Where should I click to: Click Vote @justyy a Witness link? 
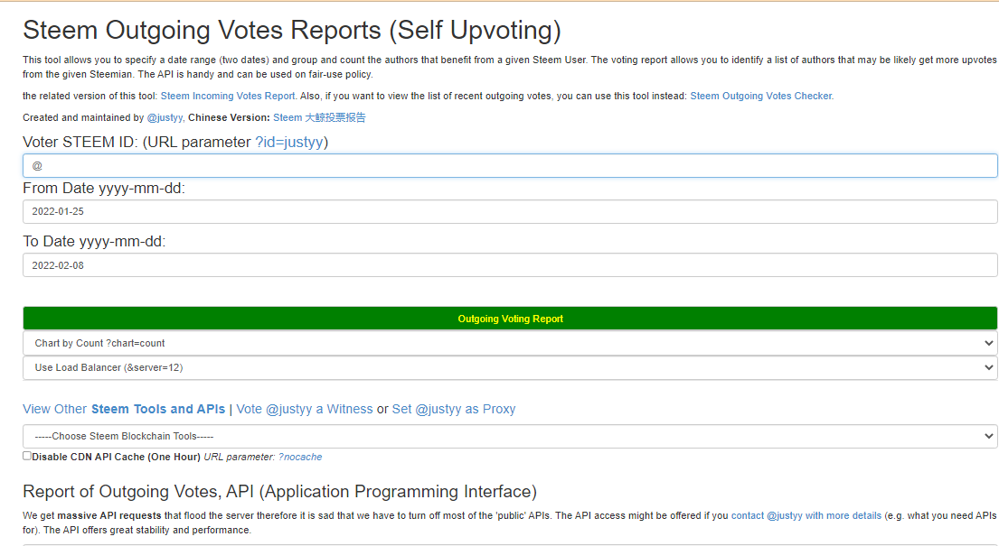[x=305, y=409]
